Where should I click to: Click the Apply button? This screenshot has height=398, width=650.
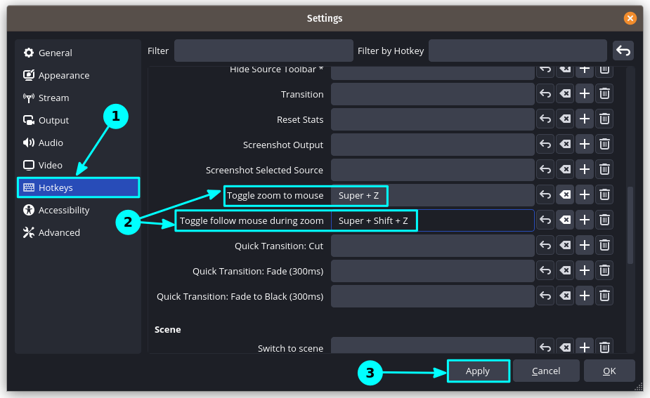[478, 371]
